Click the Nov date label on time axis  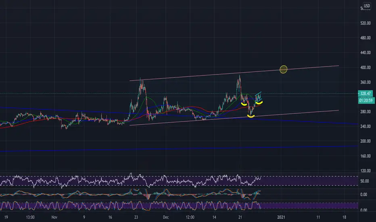coord(54,217)
